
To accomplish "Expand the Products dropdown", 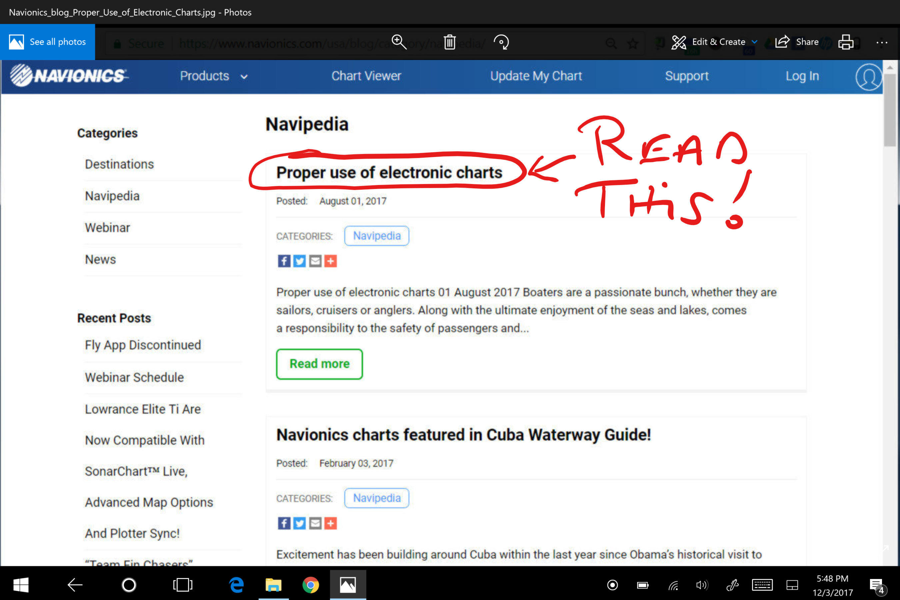I will tap(214, 76).
